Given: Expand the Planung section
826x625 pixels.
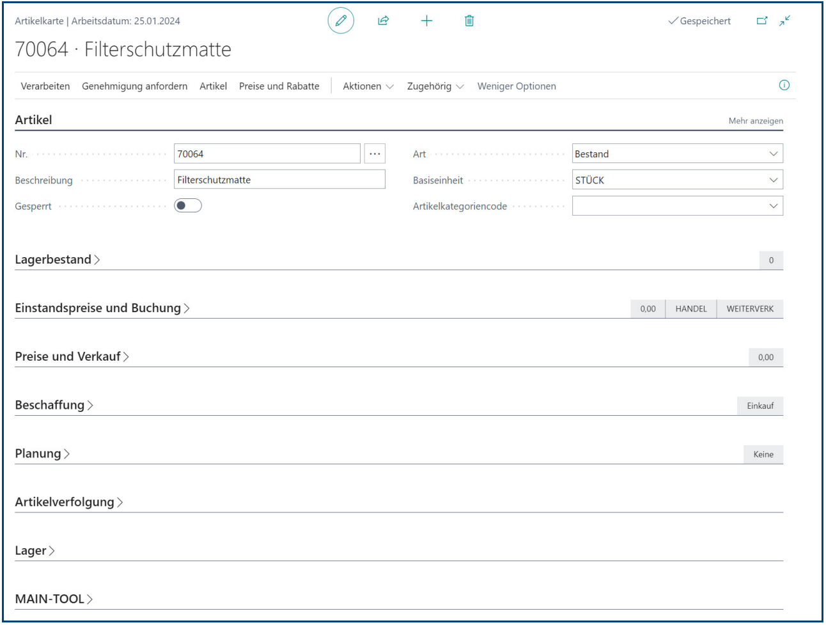Looking at the screenshot, I should [42, 454].
